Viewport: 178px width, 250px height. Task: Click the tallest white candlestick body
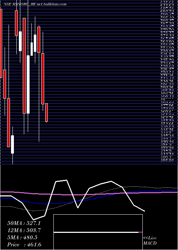tap(28, 85)
